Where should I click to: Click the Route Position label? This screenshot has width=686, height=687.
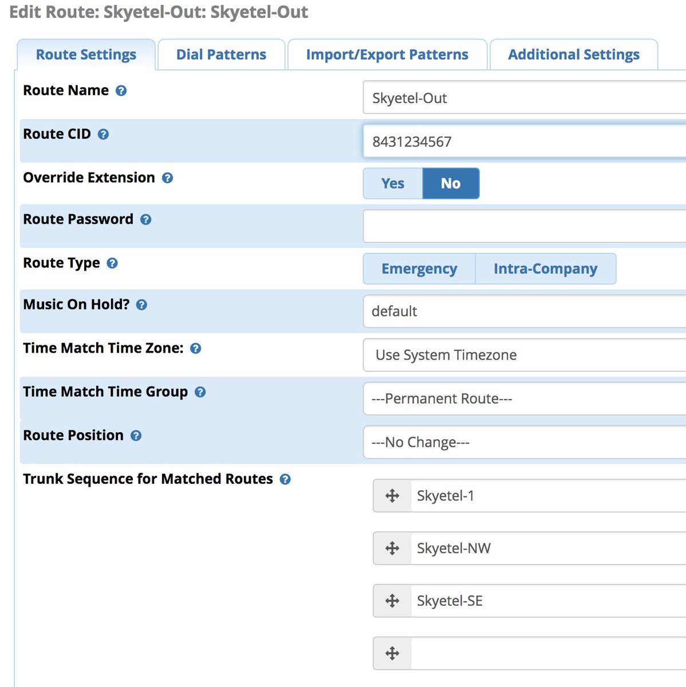coord(73,435)
